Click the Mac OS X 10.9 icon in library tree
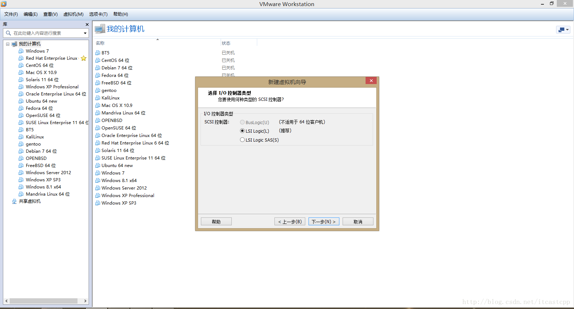574x309 pixels. [21, 73]
